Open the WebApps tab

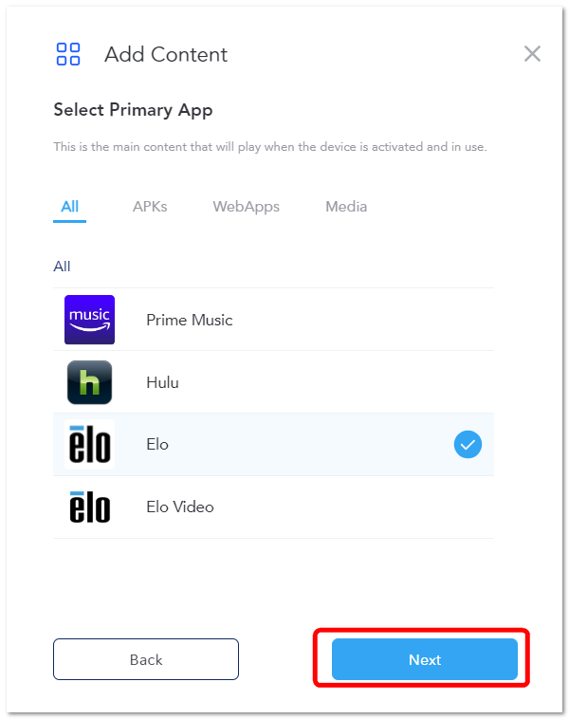247,207
